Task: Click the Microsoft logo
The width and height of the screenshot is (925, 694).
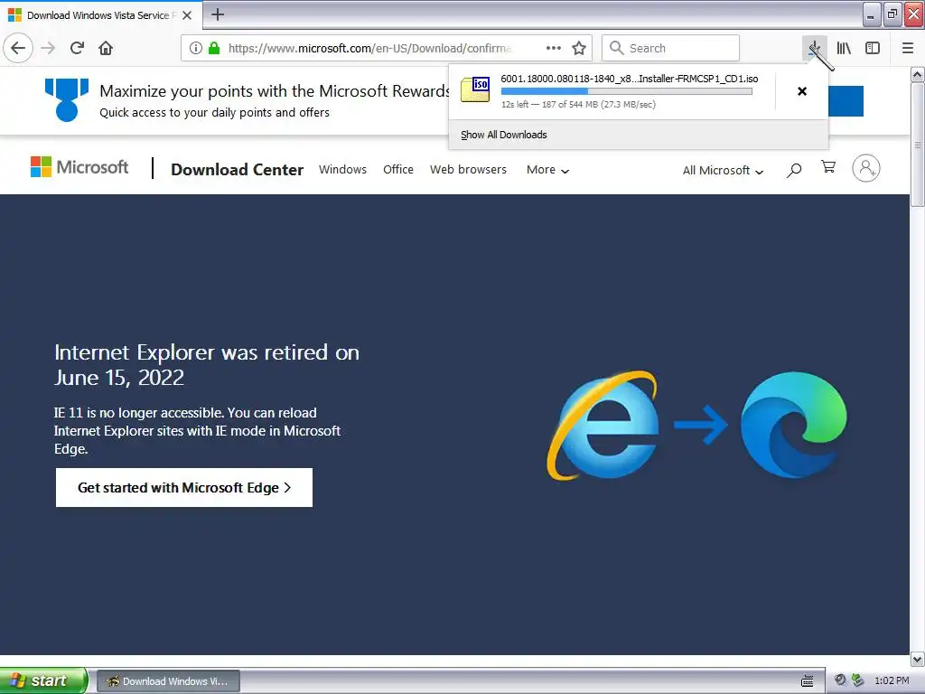Action: (79, 167)
